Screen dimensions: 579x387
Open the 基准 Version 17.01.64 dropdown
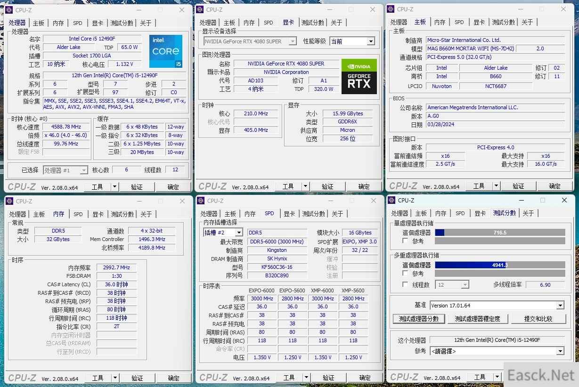tap(497, 306)
